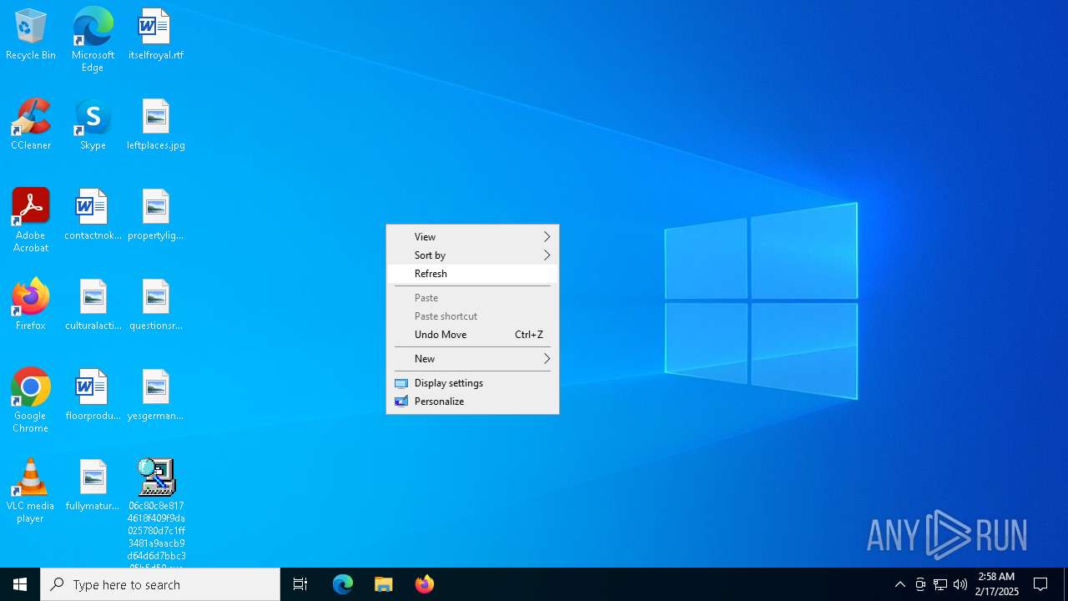Launch Edge from the taskbar

coord(343,584)
